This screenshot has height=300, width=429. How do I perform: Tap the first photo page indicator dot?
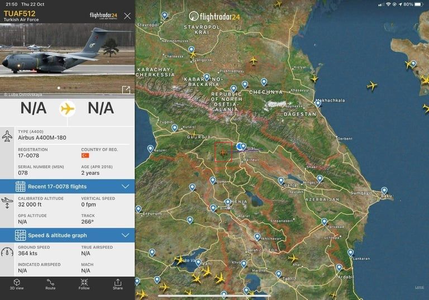tap(59, 88)
